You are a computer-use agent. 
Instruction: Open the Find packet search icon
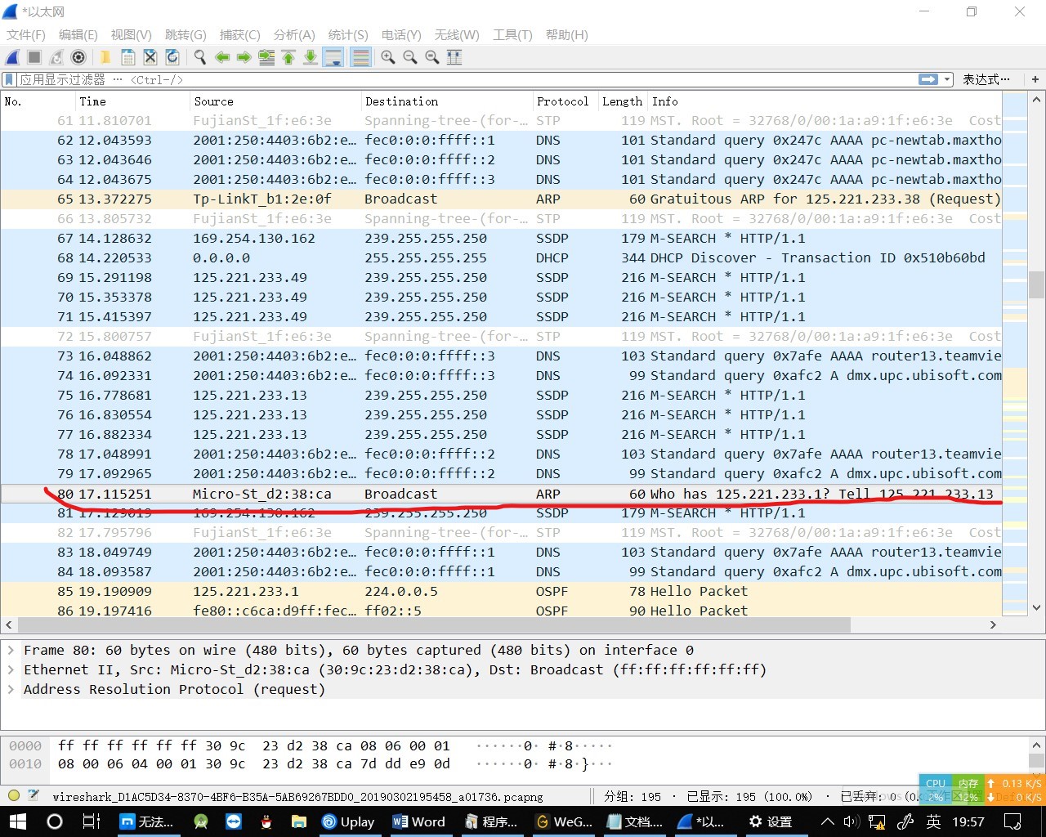tap(199, 56)
